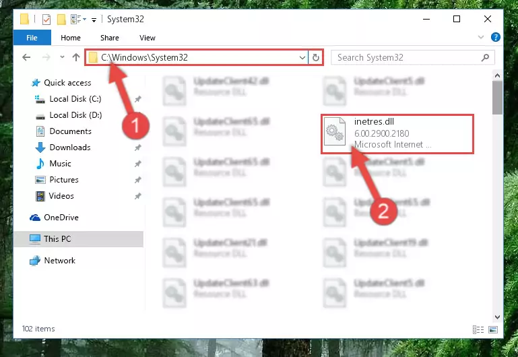
Task: Click the vertical scrollbar thumb
Action: 497,98
